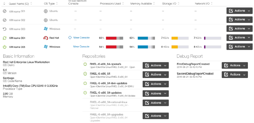Click the green power icon for VM name 005
Viewport: 254px width, 123px height.
click(x=4, y=47)
